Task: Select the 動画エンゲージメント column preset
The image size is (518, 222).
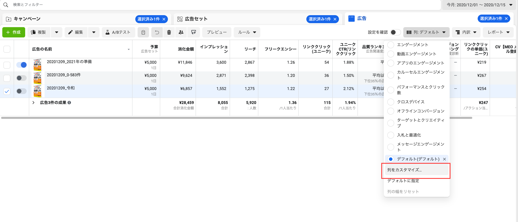Action: (x=416, y=54)
